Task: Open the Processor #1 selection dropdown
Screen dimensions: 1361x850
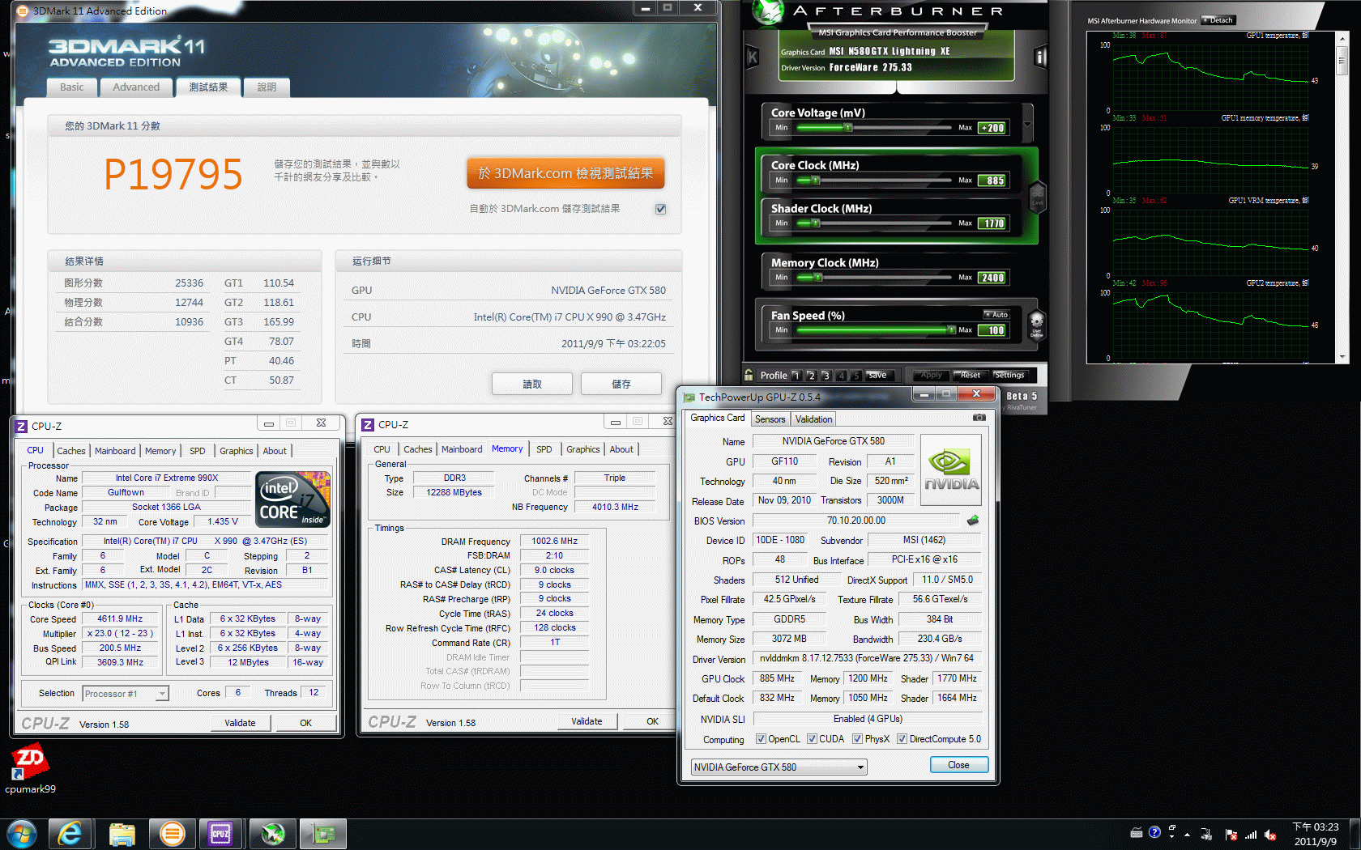Action: 126,694
